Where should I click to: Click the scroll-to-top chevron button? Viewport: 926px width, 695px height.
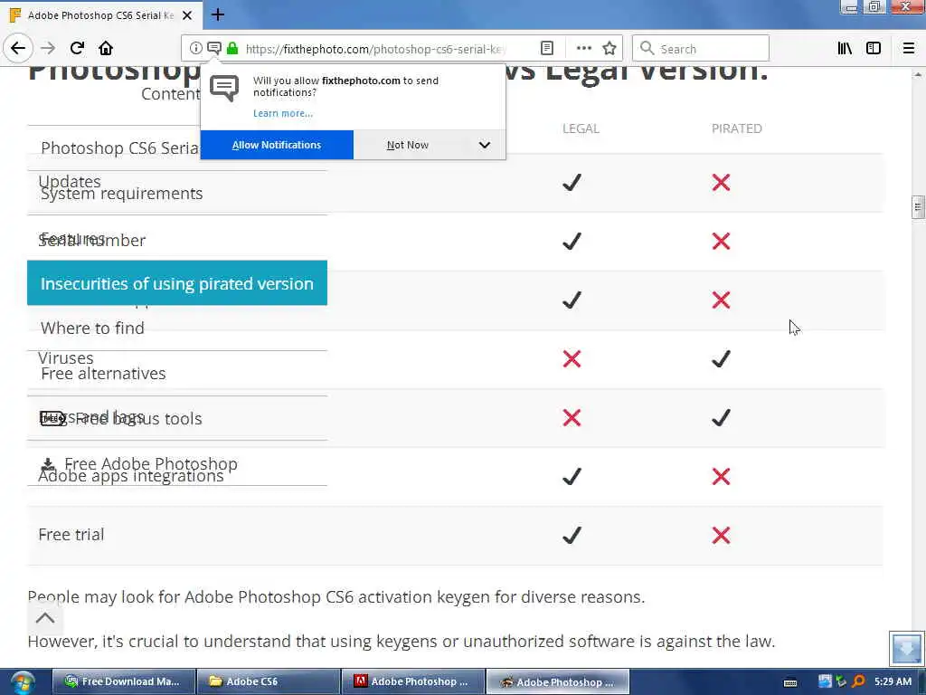point(45,618)
